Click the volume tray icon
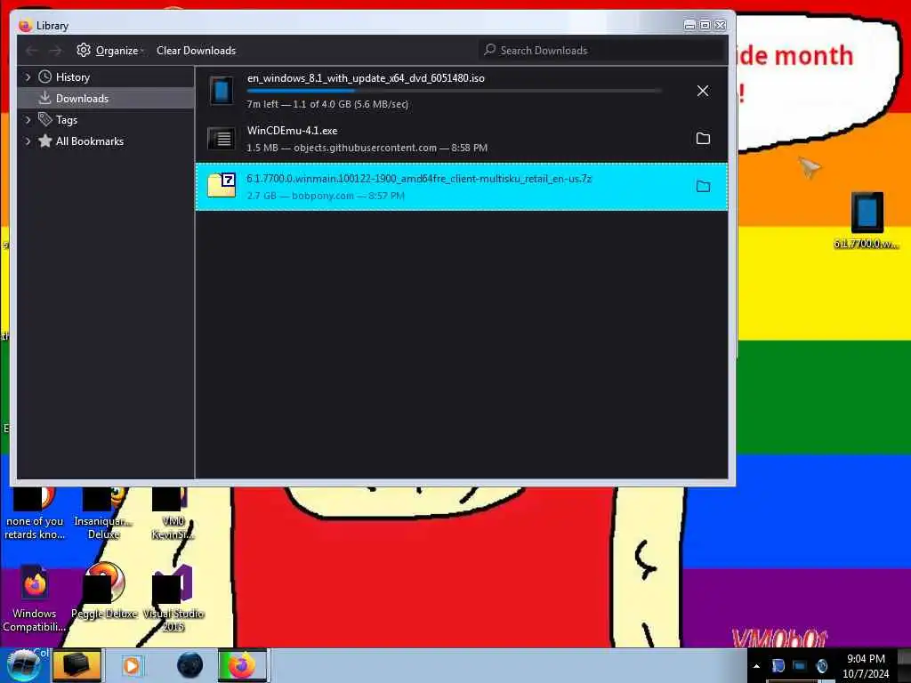Image resolution: width=911 pixels, height=683 pixels. click(x=821, y=665)
